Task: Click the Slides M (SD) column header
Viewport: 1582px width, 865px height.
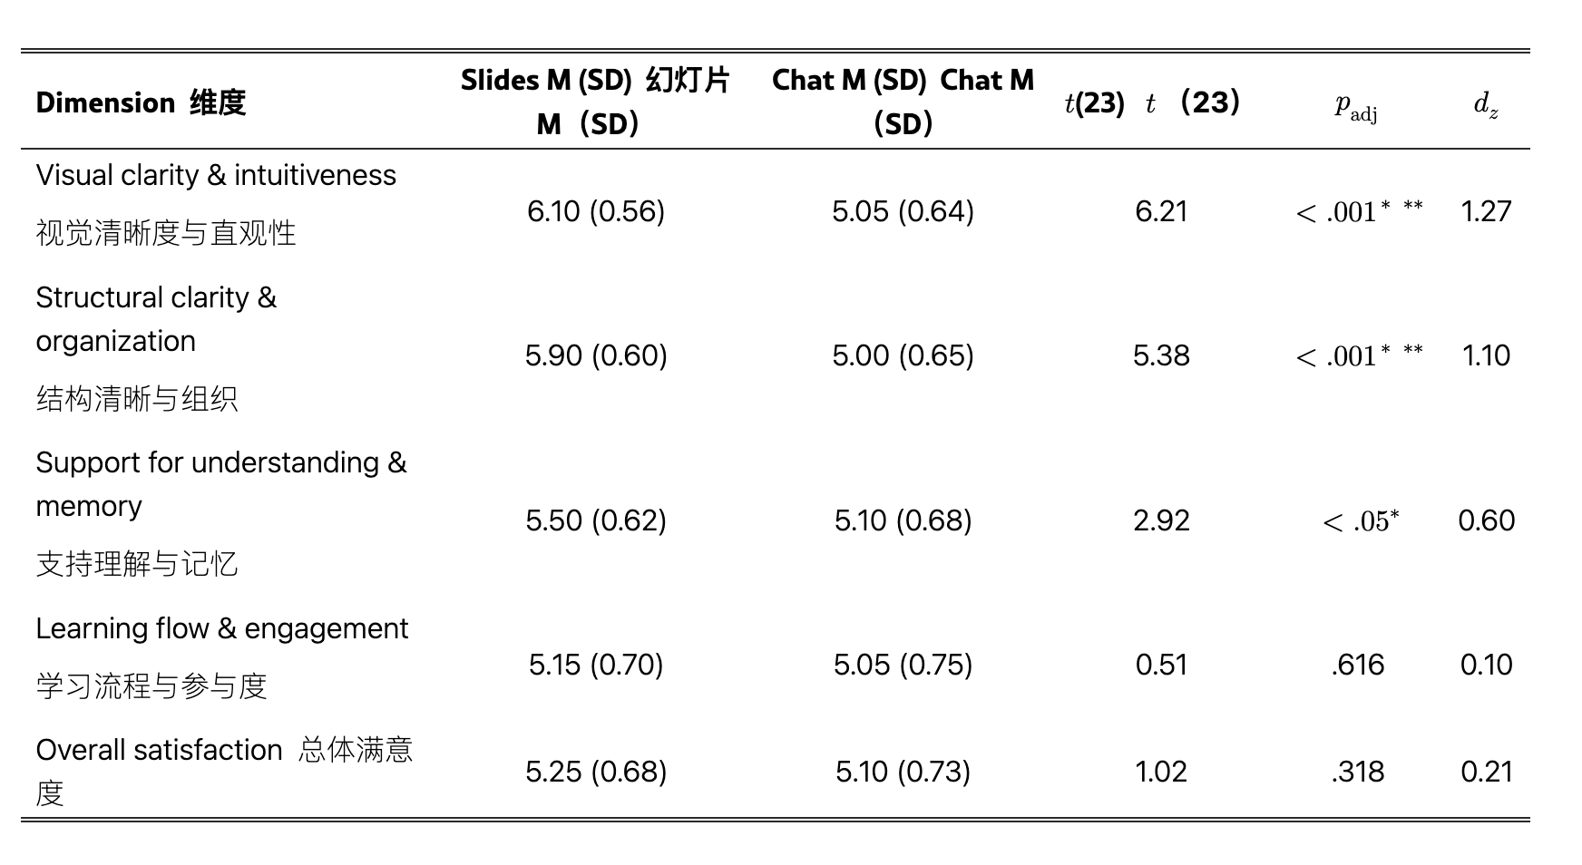Action: pyautogui.click(x=594, y=102)
